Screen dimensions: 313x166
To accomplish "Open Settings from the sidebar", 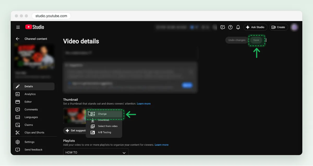I will coord(34,142).
